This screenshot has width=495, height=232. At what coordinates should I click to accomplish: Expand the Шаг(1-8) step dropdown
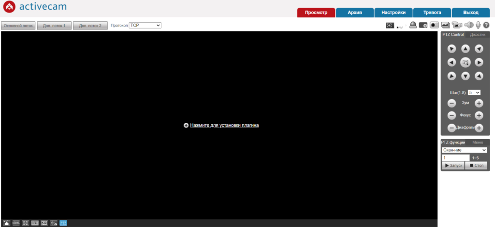(474, 92)
